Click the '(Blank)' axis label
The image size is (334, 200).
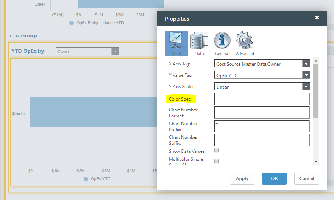tap(18, 113)
